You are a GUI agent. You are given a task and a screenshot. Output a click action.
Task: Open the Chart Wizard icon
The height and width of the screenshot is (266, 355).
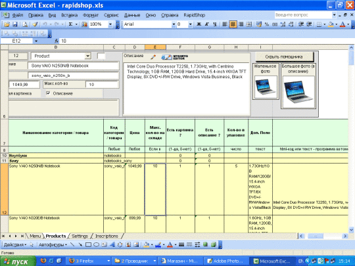84,24
